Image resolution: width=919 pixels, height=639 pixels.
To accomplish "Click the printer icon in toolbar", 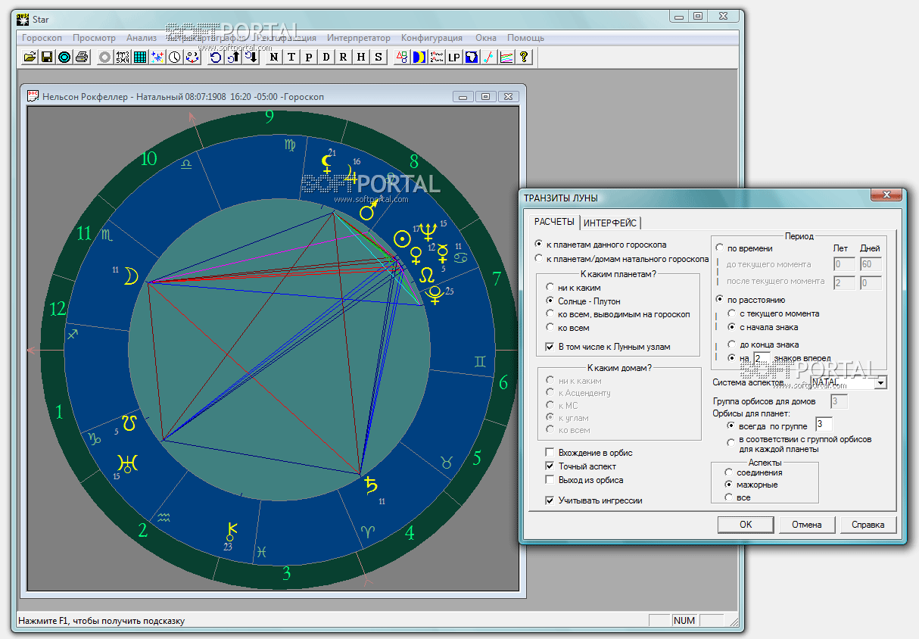I will (x=82, y=57).
